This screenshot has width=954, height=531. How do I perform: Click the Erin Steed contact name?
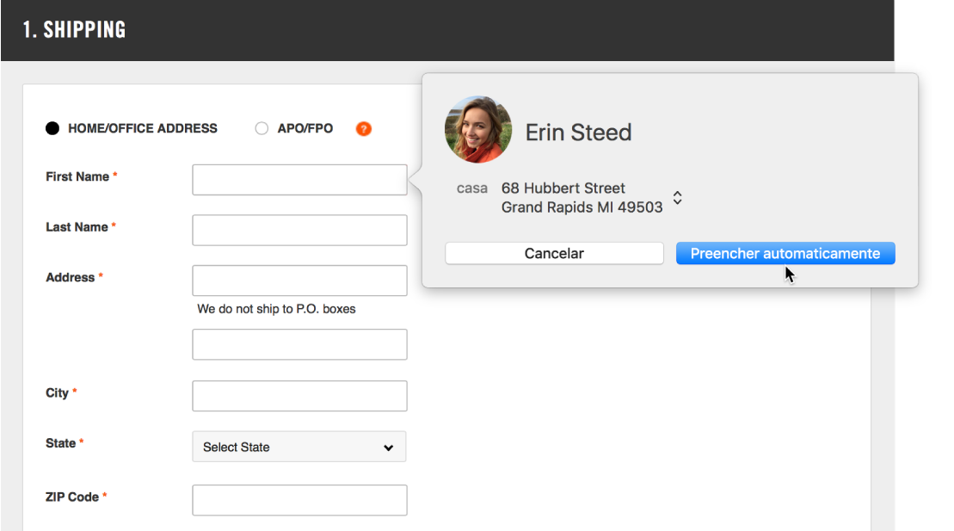click(579, 133)
